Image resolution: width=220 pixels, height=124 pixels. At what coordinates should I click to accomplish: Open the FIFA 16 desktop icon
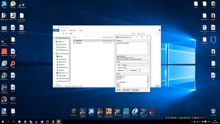(x=91, y=112)
